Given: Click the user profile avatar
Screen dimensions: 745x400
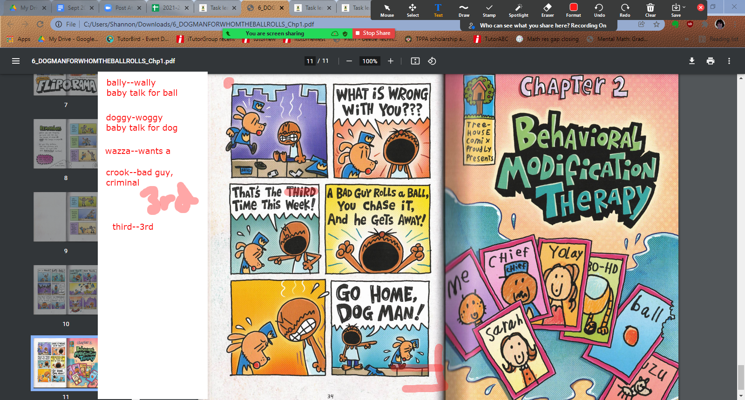Looking at the screenshot, I should click(x=720, y=24).
